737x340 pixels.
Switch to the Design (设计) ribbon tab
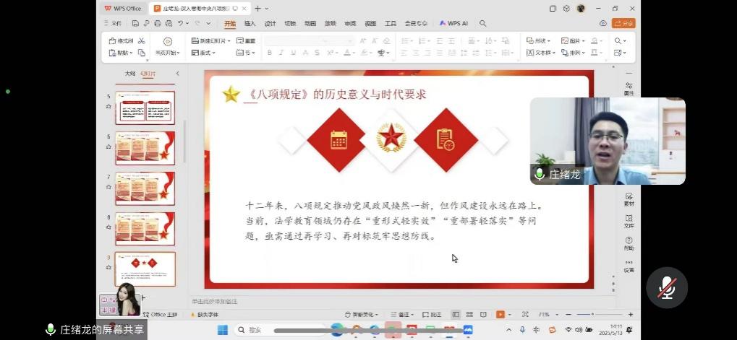point(270,24)
